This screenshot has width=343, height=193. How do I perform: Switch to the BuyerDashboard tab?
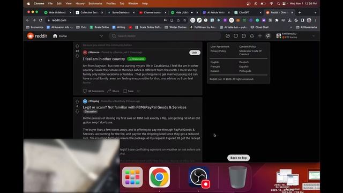point(121,12)
